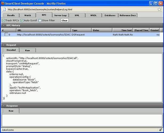Click the status bar icon at the bottom right
164x133 pixels.
(x=160, y=130)
